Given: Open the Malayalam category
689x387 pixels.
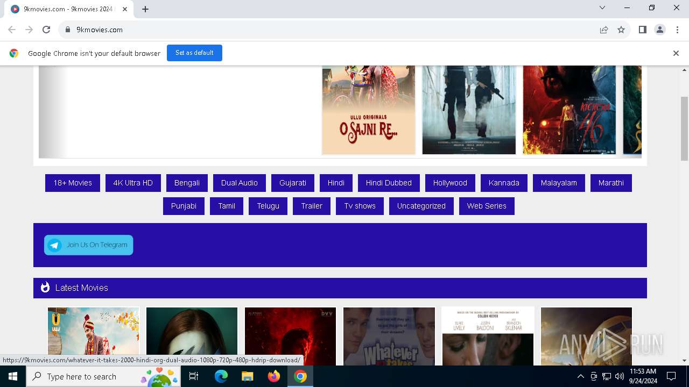Looking at the screenshot, I should point(559,183).
